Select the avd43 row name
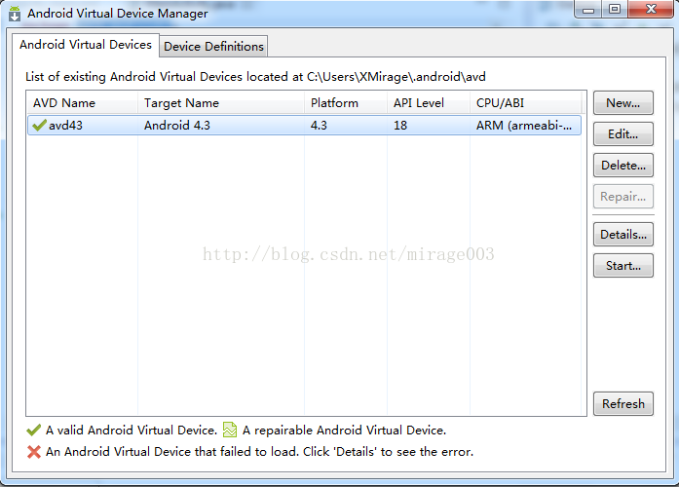 (65, 126)
